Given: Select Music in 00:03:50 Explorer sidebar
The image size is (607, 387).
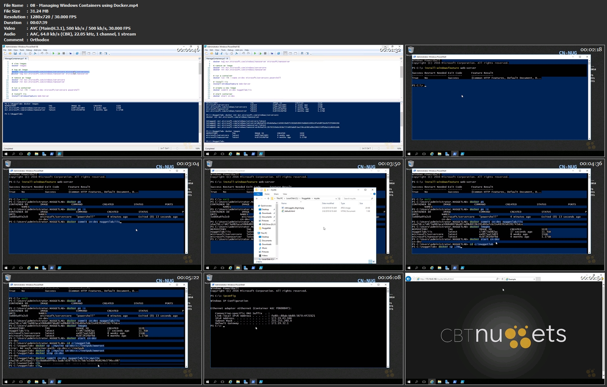Looking at the screenshot, I should [263, 248].
